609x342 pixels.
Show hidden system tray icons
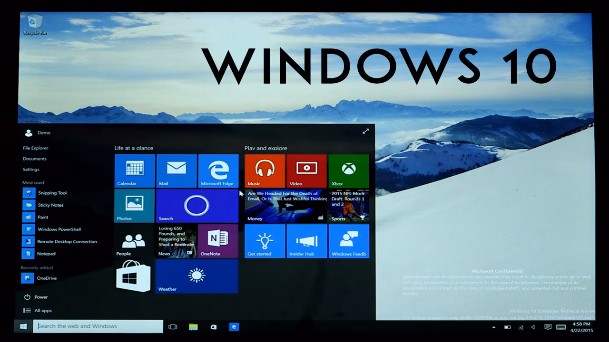click(493, 327)
